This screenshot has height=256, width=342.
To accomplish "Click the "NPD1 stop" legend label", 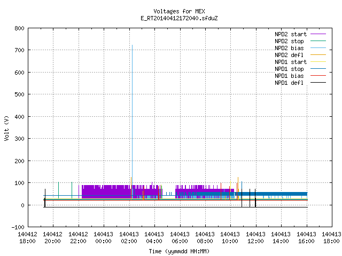I will 289,69.
